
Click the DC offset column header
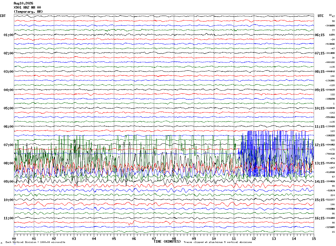click(x=330, y=15)
